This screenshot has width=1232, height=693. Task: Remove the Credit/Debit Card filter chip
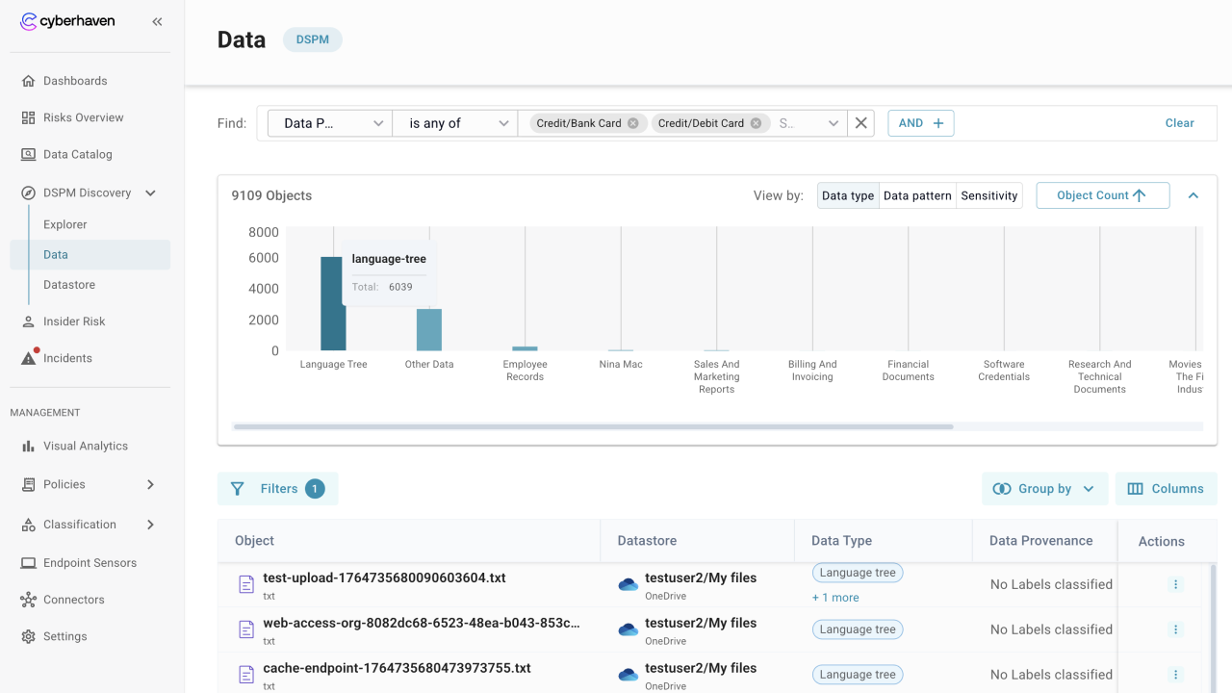point(756,123)
